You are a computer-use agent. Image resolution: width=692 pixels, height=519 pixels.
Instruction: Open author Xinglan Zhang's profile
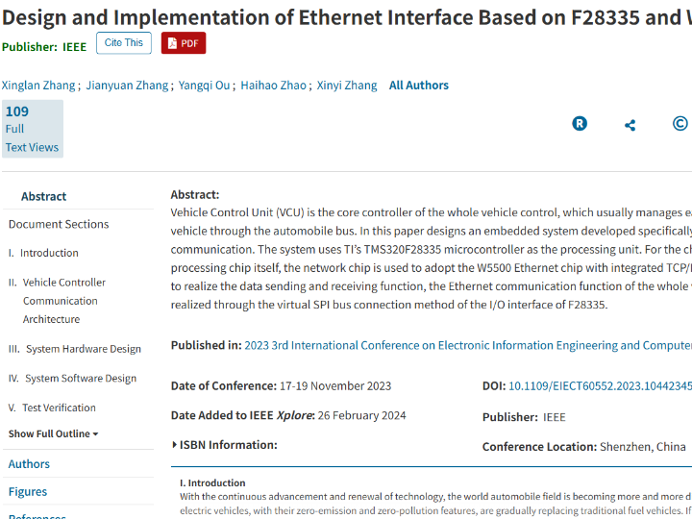(38, 86)
